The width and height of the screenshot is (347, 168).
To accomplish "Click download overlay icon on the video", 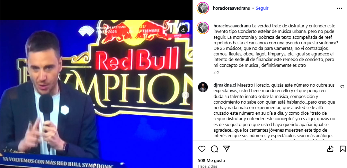I will tap(183, 29).
